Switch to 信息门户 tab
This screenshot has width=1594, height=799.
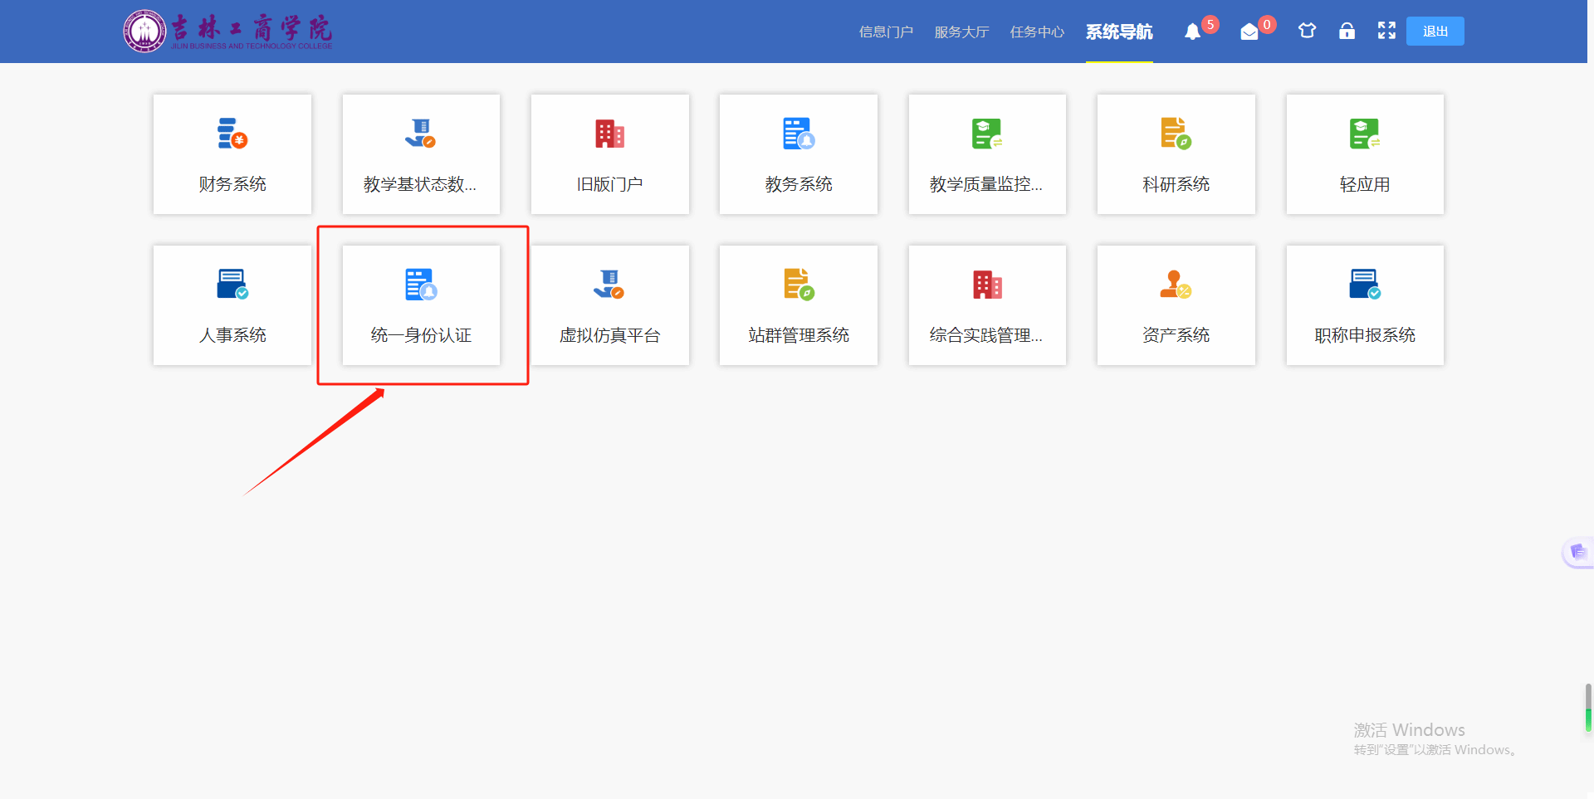coord(886,32)
